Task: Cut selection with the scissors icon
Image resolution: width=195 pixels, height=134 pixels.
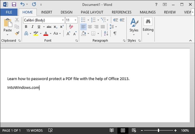Action: pyautogui.click(x=17, y=20)
